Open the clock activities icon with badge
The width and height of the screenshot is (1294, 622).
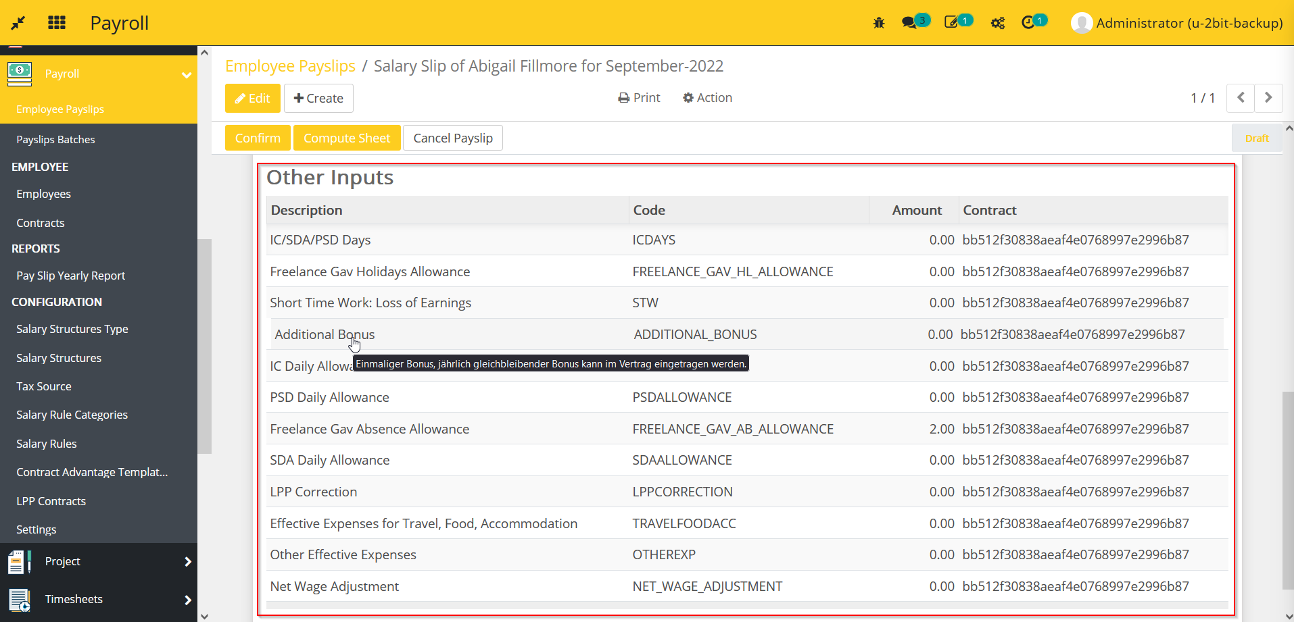tap(1028, 23)
